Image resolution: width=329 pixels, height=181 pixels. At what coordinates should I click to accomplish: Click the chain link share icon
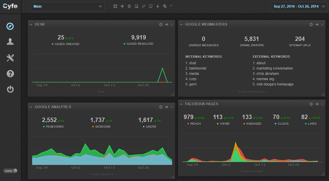click(144, 6)
